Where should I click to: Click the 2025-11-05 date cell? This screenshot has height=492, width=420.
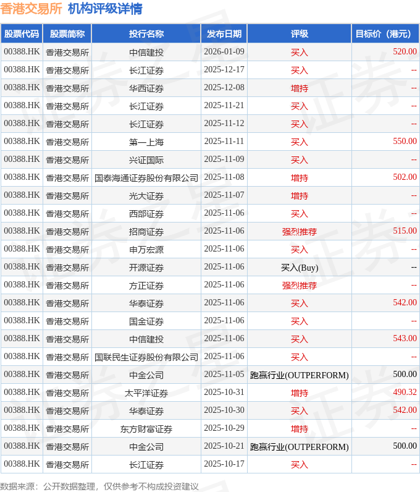224,374
